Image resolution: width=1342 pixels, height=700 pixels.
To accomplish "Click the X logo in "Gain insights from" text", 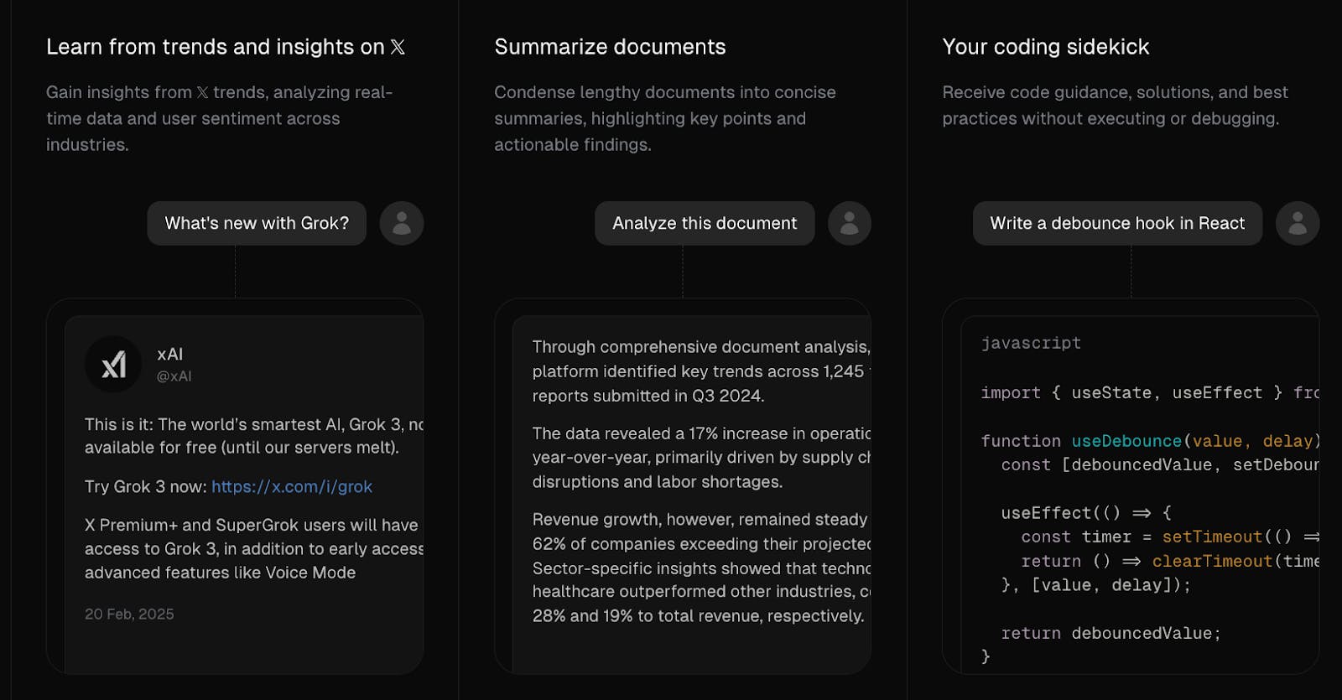I will [202, 93].
